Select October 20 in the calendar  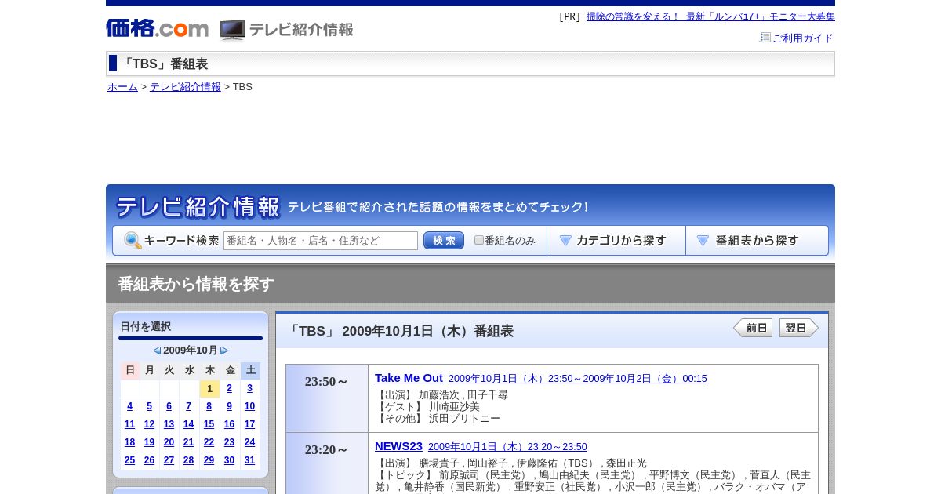(169, 442)
